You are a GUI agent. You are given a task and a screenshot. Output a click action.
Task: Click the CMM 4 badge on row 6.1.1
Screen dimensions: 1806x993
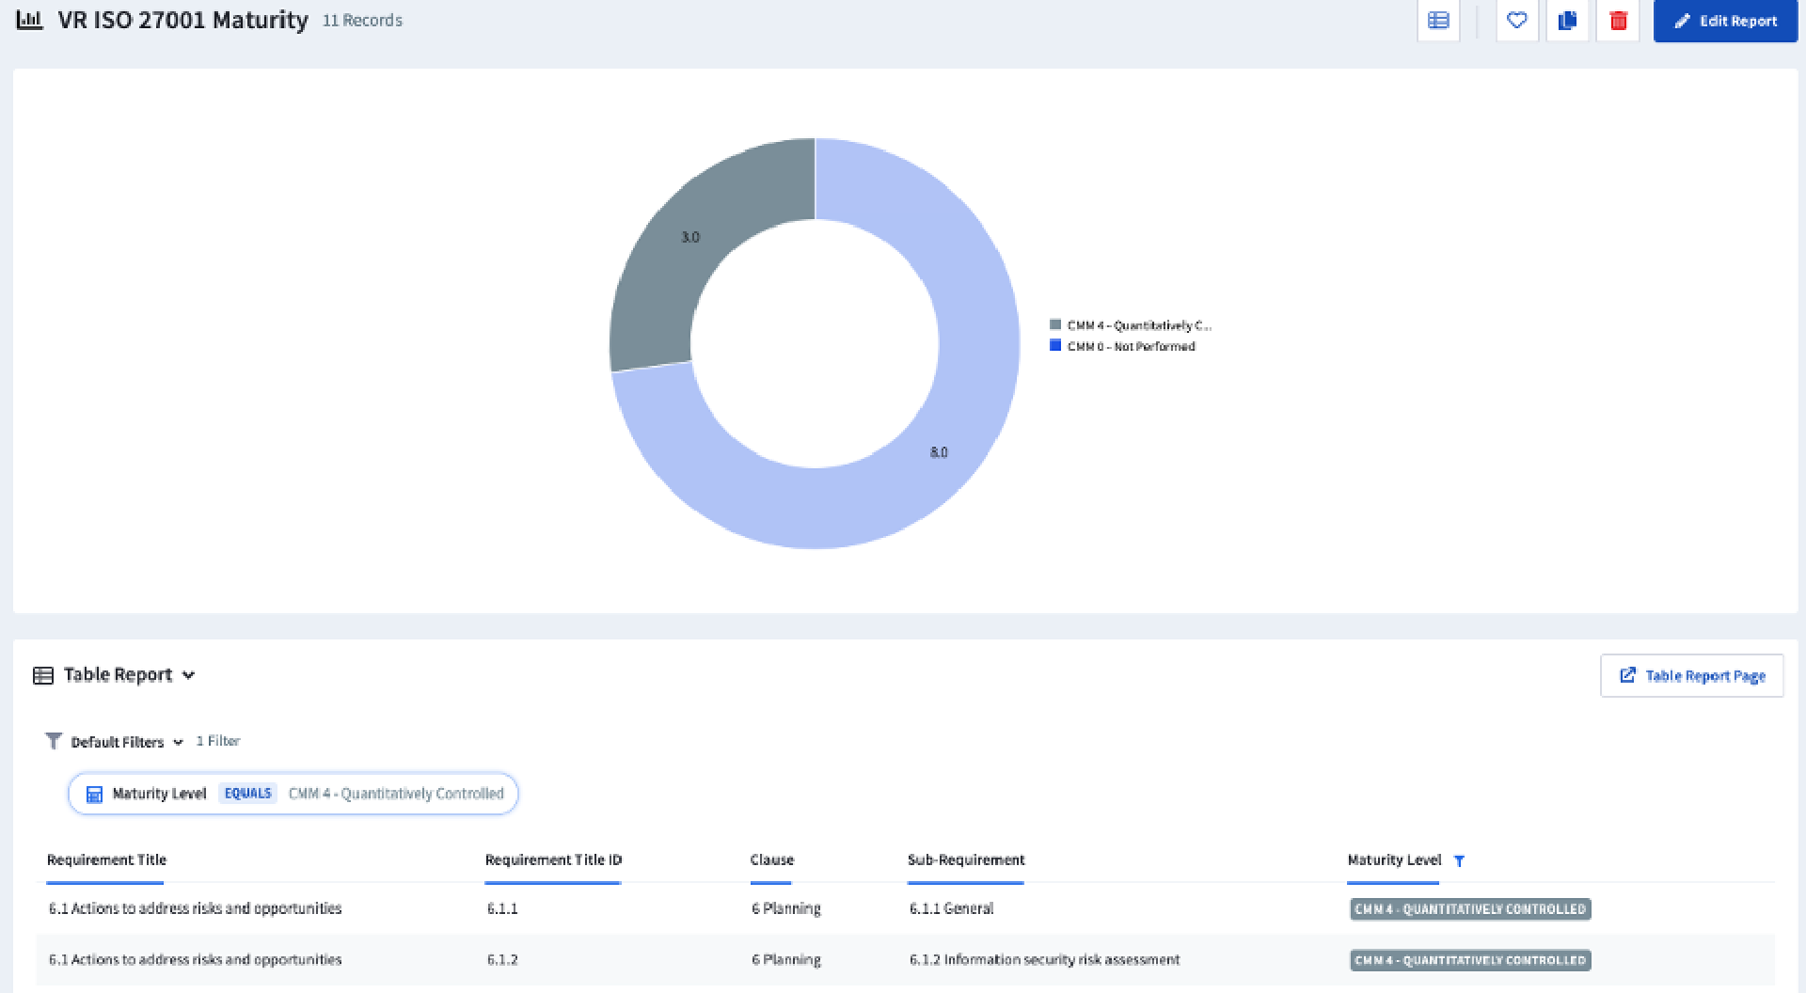(1470, 909)
